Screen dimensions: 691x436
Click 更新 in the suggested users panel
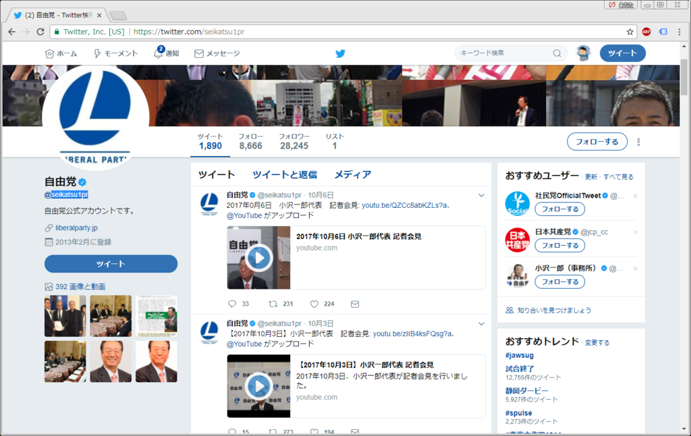[x=591, y=177]
